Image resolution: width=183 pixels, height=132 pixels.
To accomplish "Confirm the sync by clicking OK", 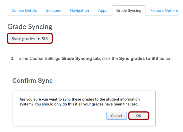I will point(139,116).
